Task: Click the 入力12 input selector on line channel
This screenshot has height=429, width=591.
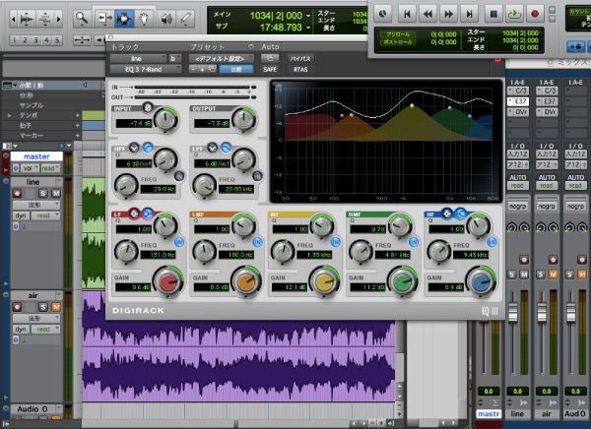Action: (x=517, y=154)
